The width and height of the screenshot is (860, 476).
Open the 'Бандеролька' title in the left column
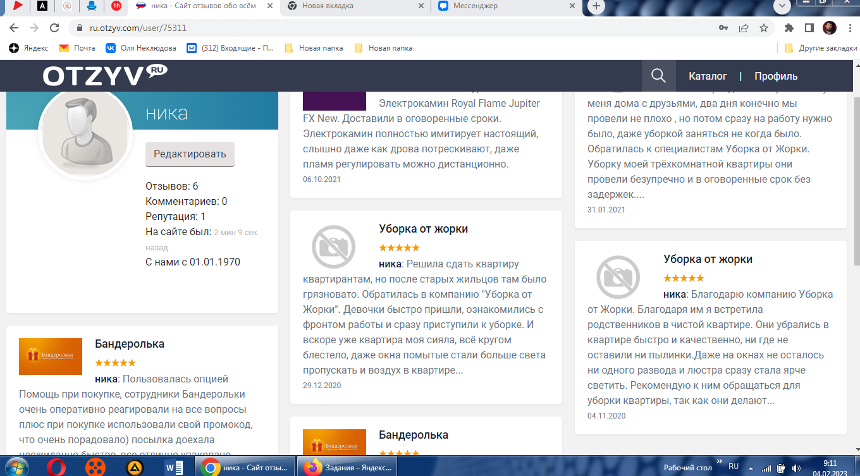[x=130, y=344]
